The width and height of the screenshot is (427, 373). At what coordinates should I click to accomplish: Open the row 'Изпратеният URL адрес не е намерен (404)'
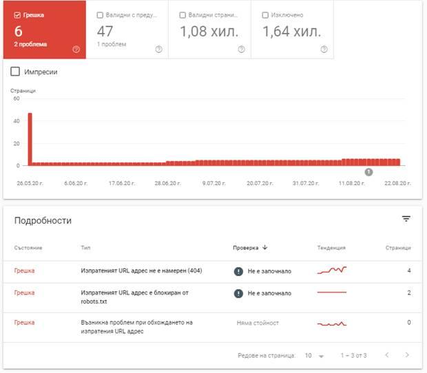212,272
